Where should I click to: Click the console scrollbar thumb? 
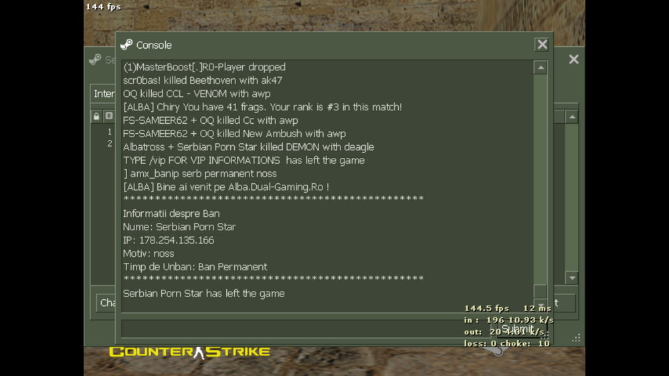coord(541,291)
